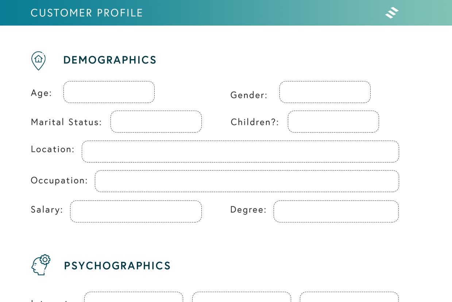Click the Degree label text
Image resolution: width=452 pixels, height=302 pixels.
248,210
